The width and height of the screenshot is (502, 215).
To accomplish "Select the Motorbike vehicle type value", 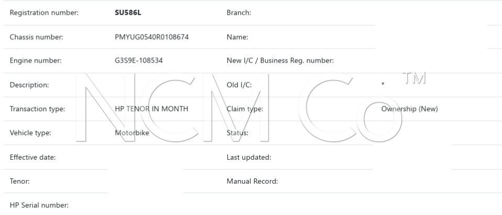I will click(x=132, y=133).
